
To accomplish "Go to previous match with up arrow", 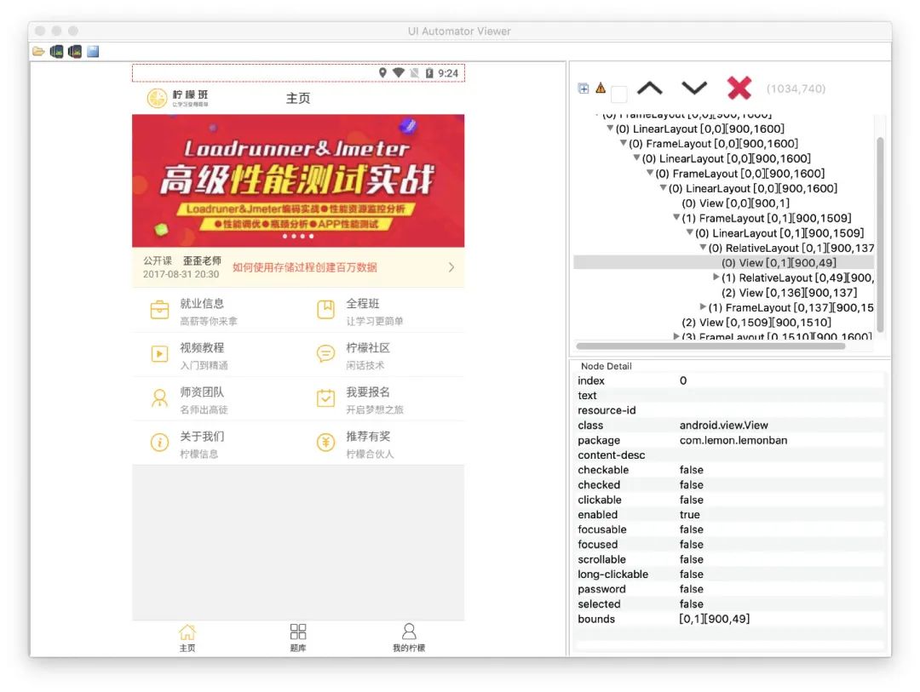I will click(649, 88).
